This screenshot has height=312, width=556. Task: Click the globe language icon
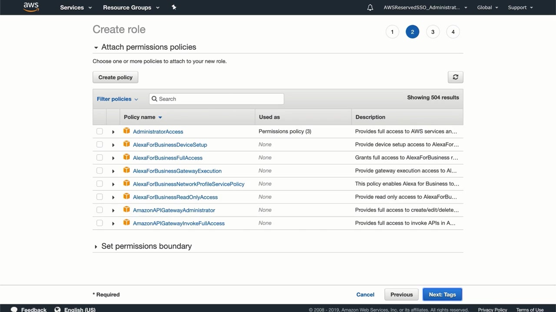[57, 309]
